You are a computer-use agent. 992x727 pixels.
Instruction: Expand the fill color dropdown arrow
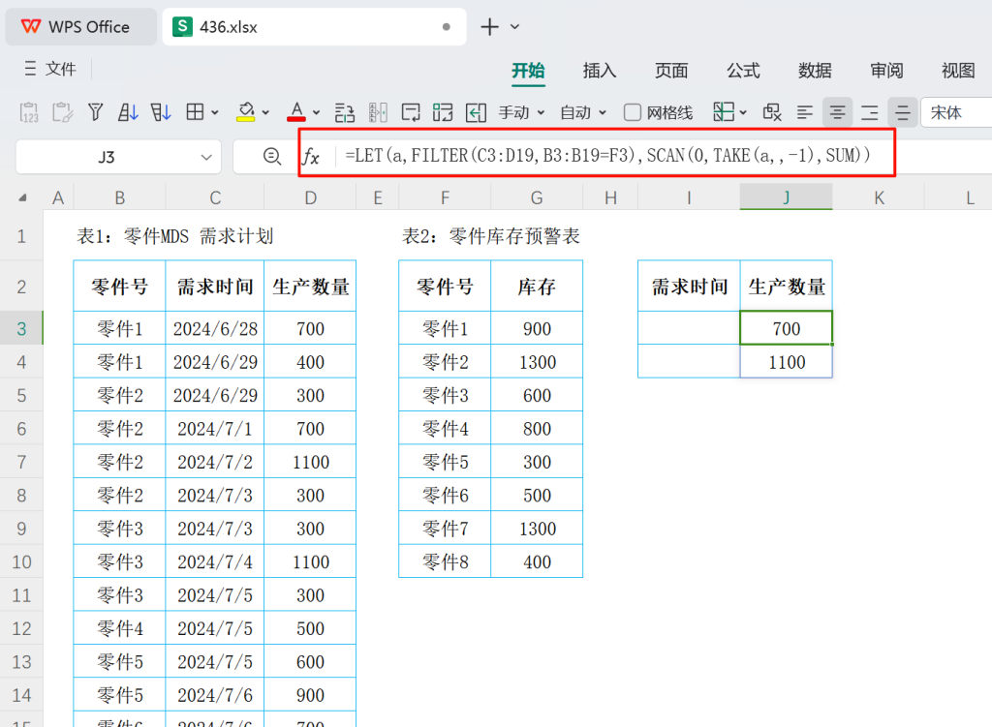pos(265,113)
